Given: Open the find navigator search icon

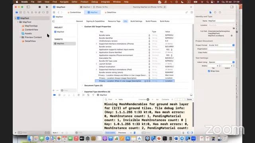Looking at the screenshot, I should coord(28,12).
